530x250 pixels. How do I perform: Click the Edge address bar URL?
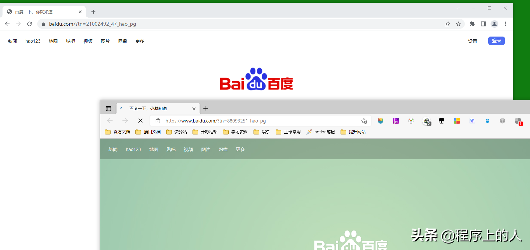point(215,121)
